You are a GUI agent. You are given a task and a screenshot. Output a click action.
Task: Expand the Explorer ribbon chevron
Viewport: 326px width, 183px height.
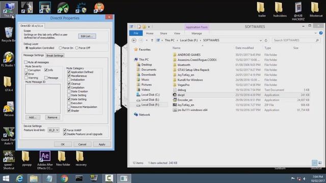[x=316, y=33]
